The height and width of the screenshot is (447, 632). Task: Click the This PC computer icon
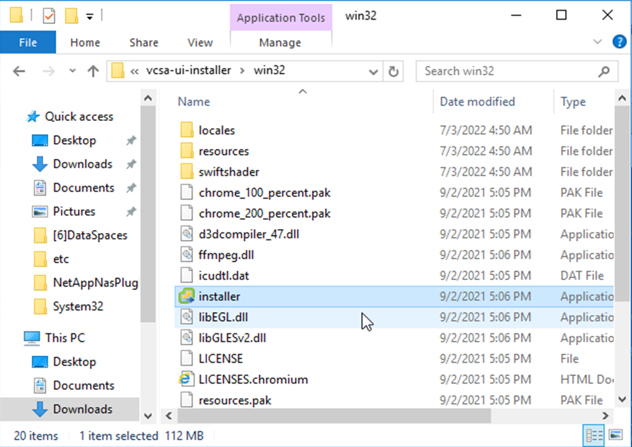coord(32,337)
